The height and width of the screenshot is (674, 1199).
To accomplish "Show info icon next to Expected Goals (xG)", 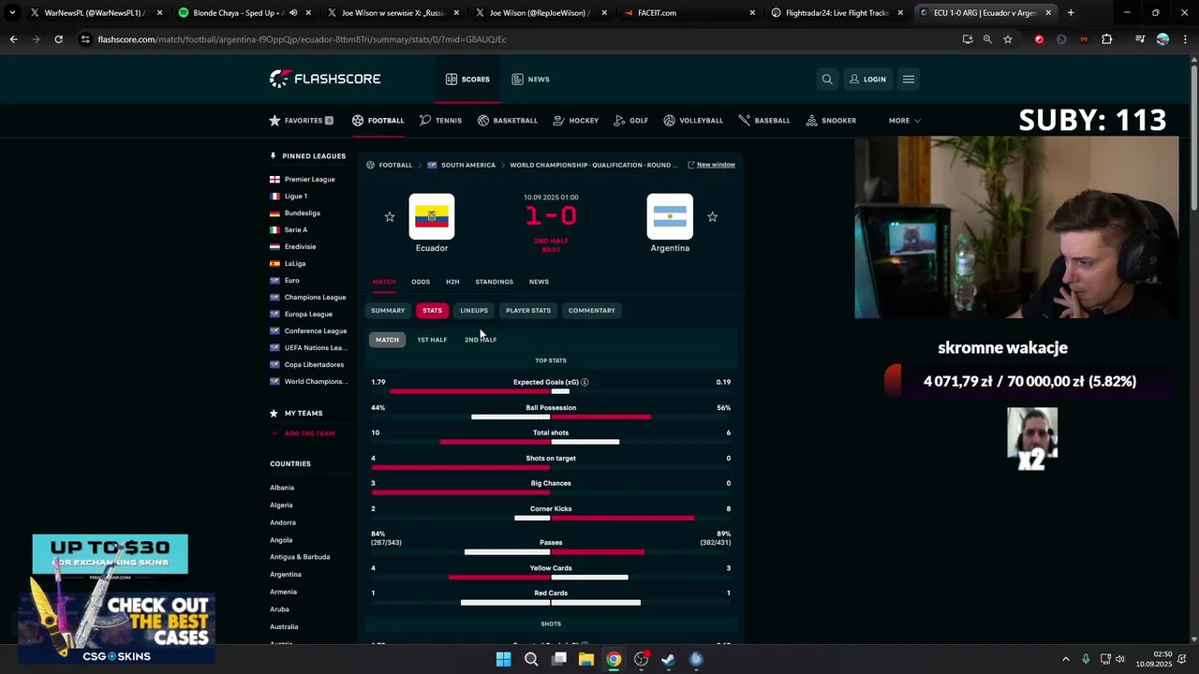I will [585, 382].
